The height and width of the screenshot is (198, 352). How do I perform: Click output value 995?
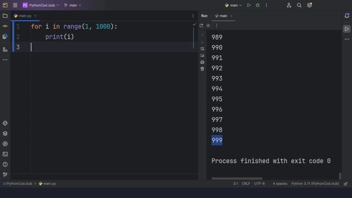click(217, 99)
